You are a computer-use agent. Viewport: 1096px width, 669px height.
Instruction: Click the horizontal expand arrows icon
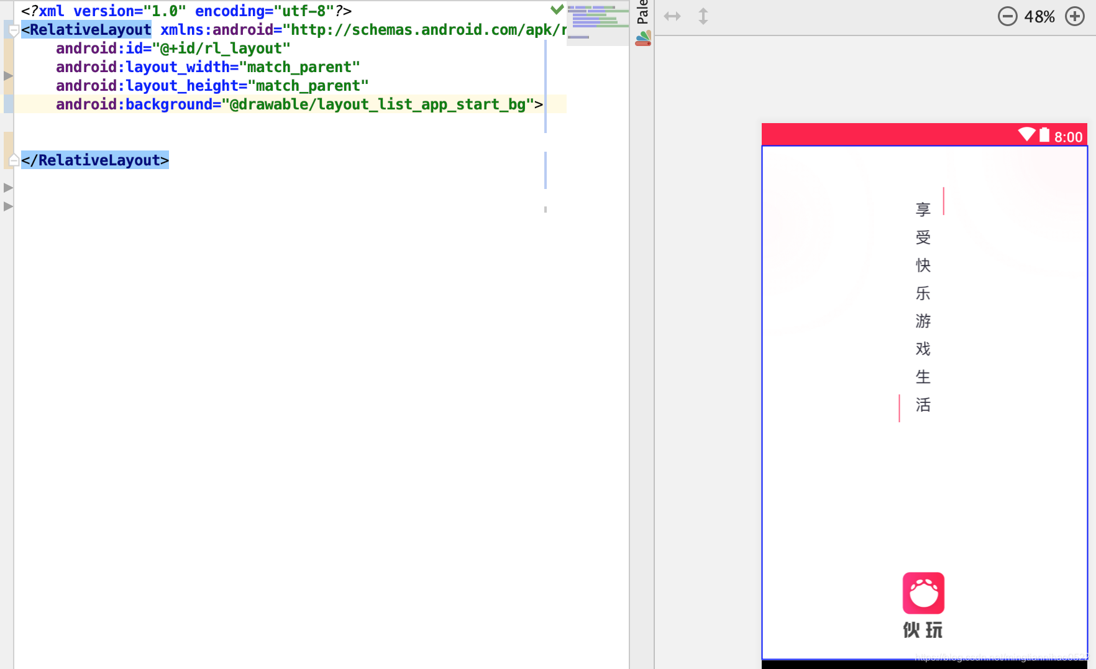tap(672, 16)
